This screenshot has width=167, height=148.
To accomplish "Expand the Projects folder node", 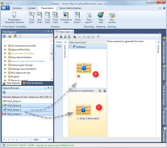I will (x=6, y=76).
